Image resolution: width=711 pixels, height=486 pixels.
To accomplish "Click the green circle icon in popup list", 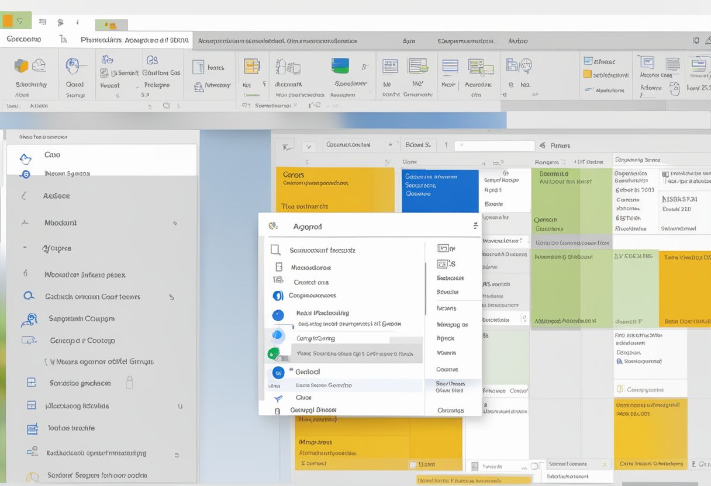I will tap(272, 353).
